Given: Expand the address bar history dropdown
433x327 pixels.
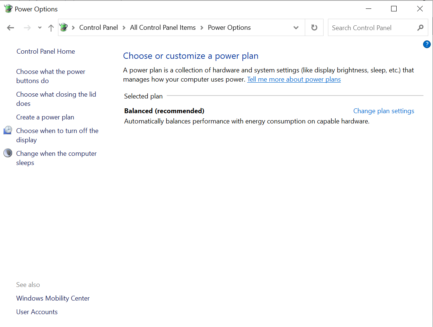Looking at the screenshot, I should (296, 28).
